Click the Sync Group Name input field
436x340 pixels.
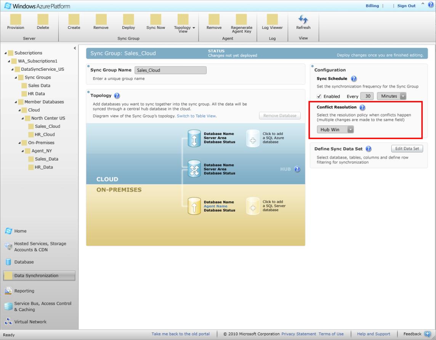click(170, 70)
